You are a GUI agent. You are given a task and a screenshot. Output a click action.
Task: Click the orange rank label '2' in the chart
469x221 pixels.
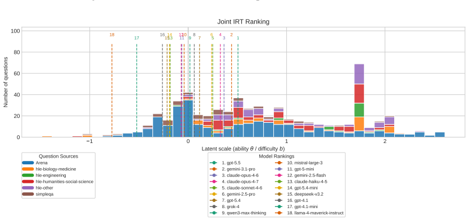(232, 35)
